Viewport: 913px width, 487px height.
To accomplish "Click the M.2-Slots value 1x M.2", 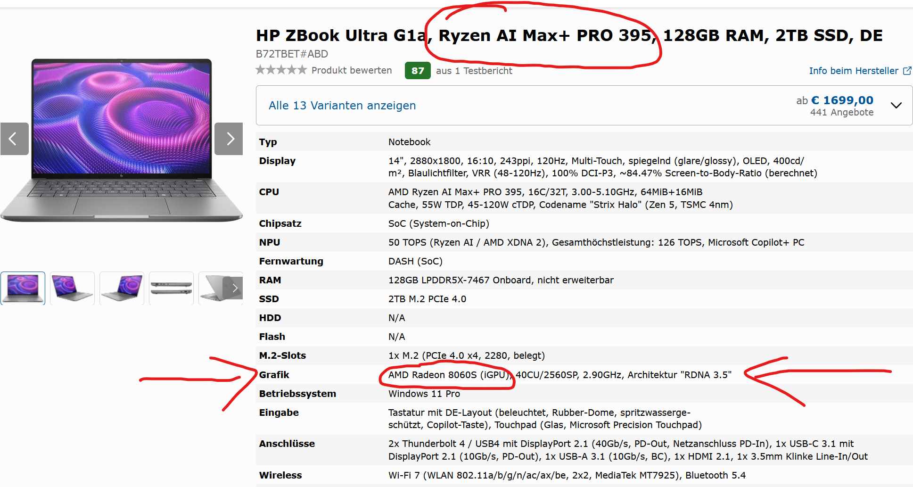I will point(403,355).
